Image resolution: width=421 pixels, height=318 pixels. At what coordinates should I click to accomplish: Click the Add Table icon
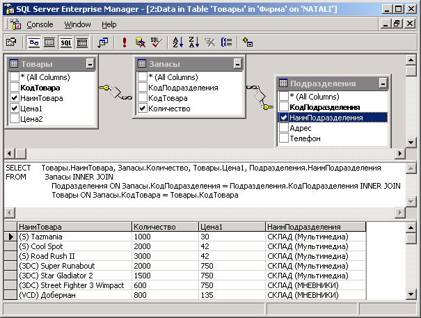click(x=248, y=42)
